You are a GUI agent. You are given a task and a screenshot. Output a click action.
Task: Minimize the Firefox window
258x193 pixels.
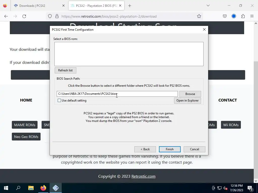click(229, 6)
